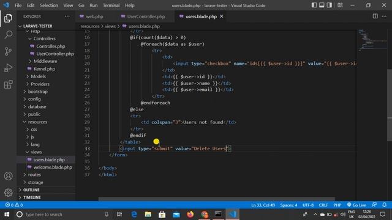Viewport: 392px width, 220px height.
Task: Open notifications bell in status bar
Action: click(385, 205)
